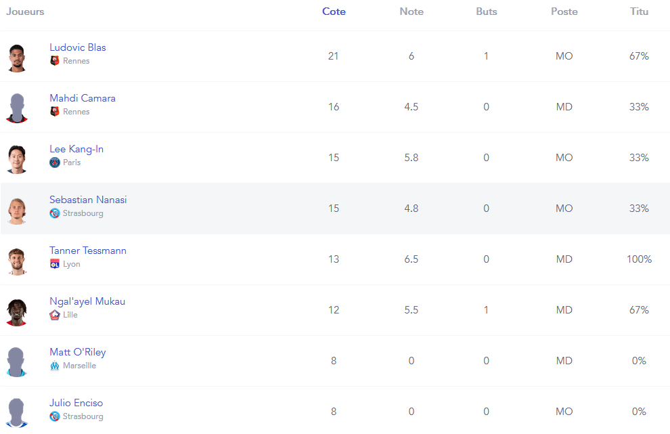670x434 pixels.
Task: Sort by Buts column header
Action: (486, 12)
